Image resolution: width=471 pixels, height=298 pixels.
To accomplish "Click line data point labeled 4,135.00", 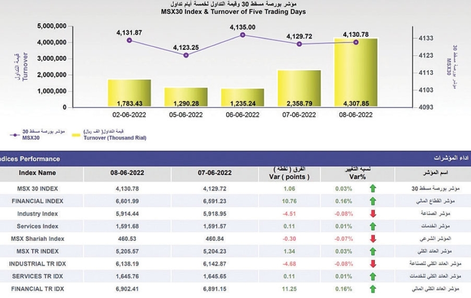I will [x=243, y=35].
